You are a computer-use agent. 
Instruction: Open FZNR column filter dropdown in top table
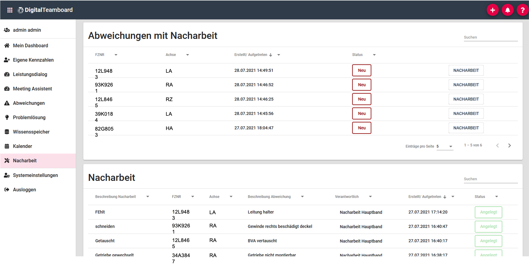(x=116, y=55)
